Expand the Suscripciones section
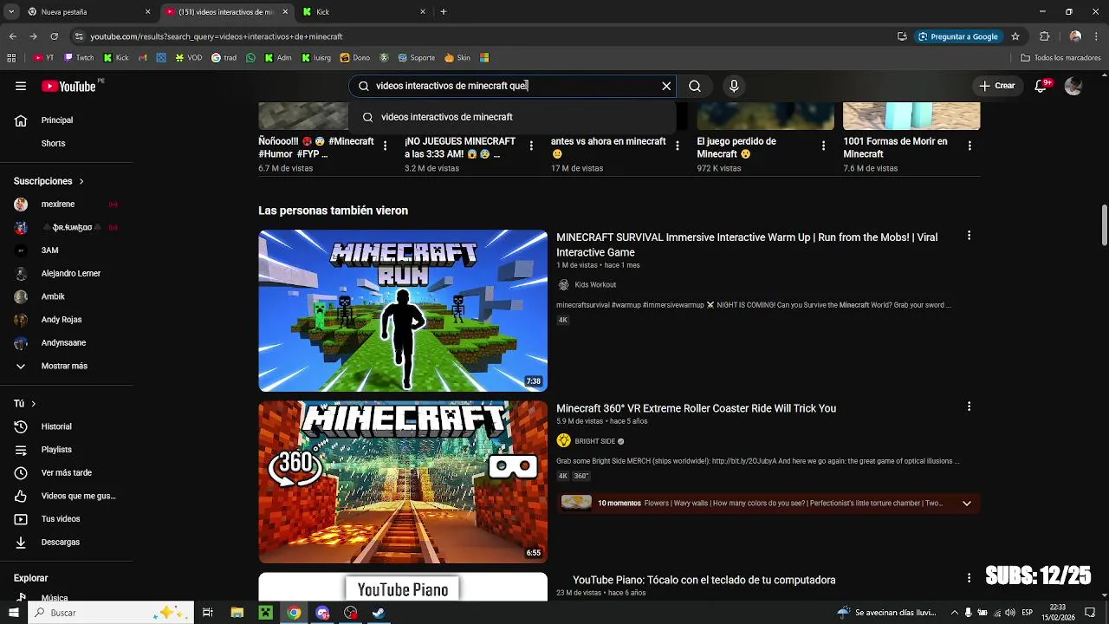1109x624 pixels. tap(49, 181)
